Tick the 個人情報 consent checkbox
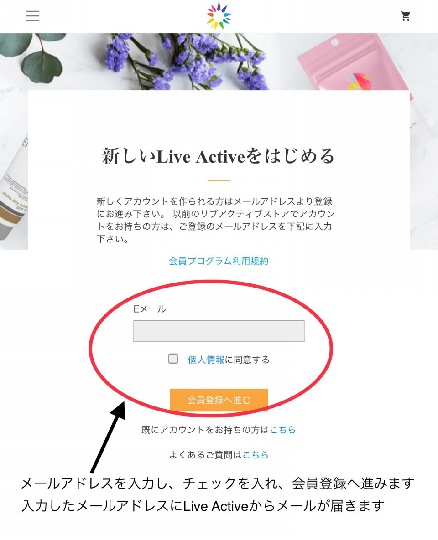Image resolution: width=438 pixels, height=540 pixels. click(x=173, y=359)
